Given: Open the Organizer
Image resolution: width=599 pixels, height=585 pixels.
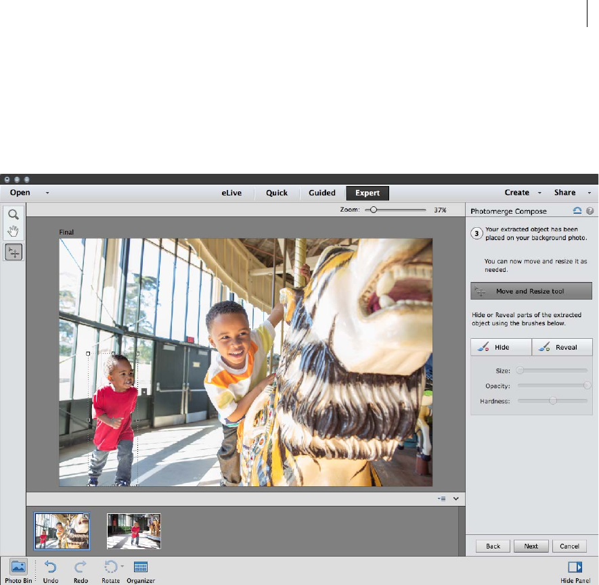Looking at the screenshot, I should [x=141, y=567].
